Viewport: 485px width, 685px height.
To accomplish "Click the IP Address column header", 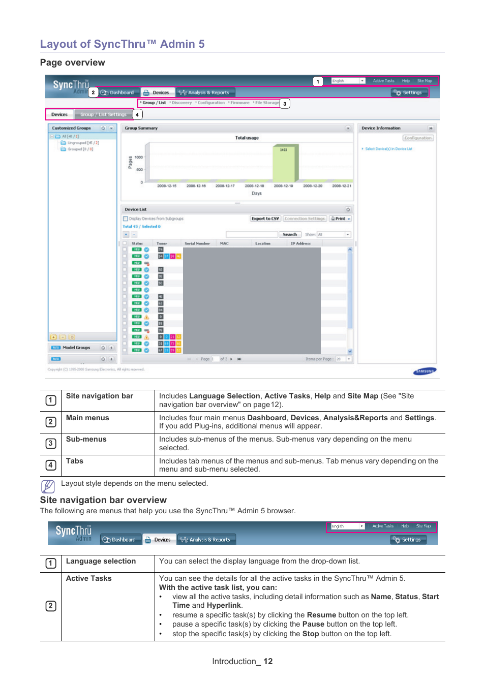I will coord(300,243).
